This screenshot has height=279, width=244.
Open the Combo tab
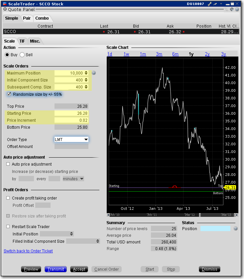[42, 18]
